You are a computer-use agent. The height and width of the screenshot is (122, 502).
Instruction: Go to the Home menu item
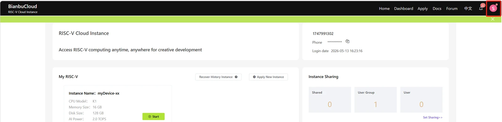coord(384,8)
